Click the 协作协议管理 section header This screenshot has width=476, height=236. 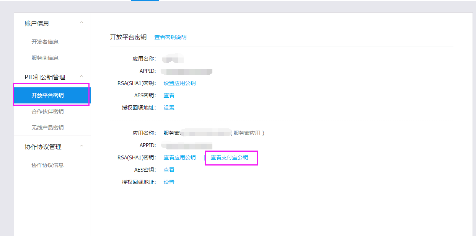tap(43, 147)
